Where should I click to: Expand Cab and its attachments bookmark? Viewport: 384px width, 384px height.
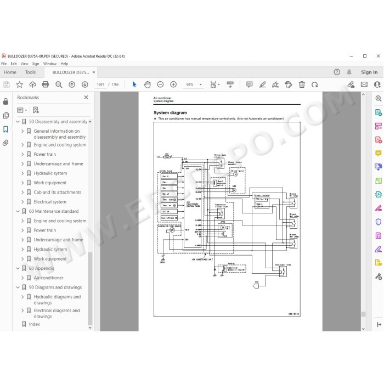pos(22,192)
